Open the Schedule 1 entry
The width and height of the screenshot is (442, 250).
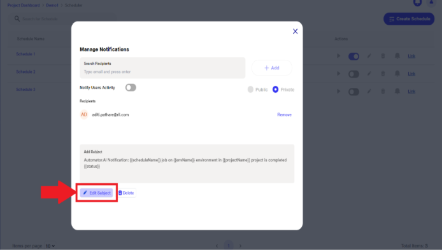25,54
